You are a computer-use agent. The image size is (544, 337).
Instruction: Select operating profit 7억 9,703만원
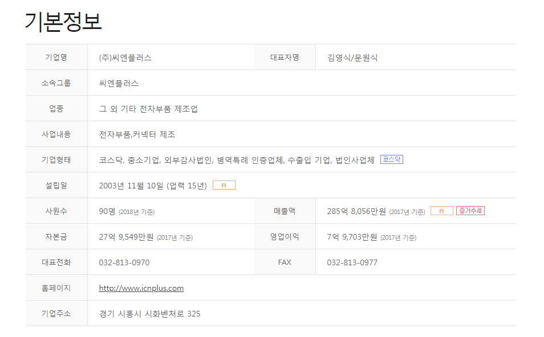(352, 237)
